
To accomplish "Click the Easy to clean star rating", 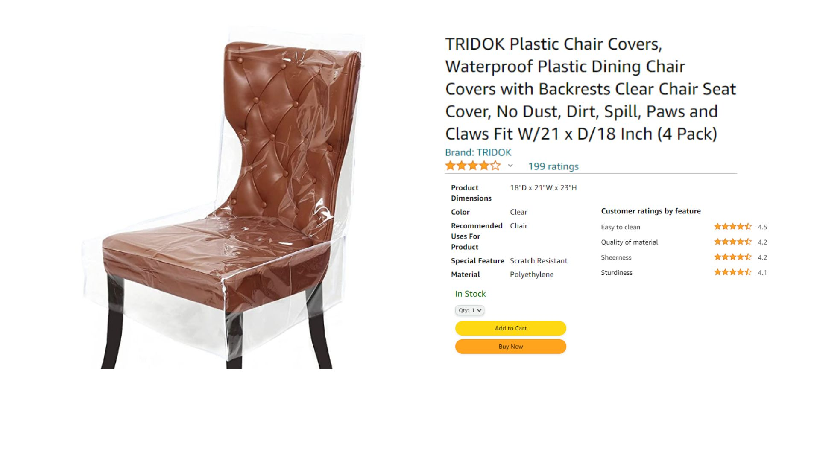I will point(733,227).
